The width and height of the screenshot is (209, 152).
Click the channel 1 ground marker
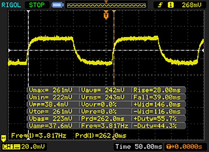(x=4, y=138)
